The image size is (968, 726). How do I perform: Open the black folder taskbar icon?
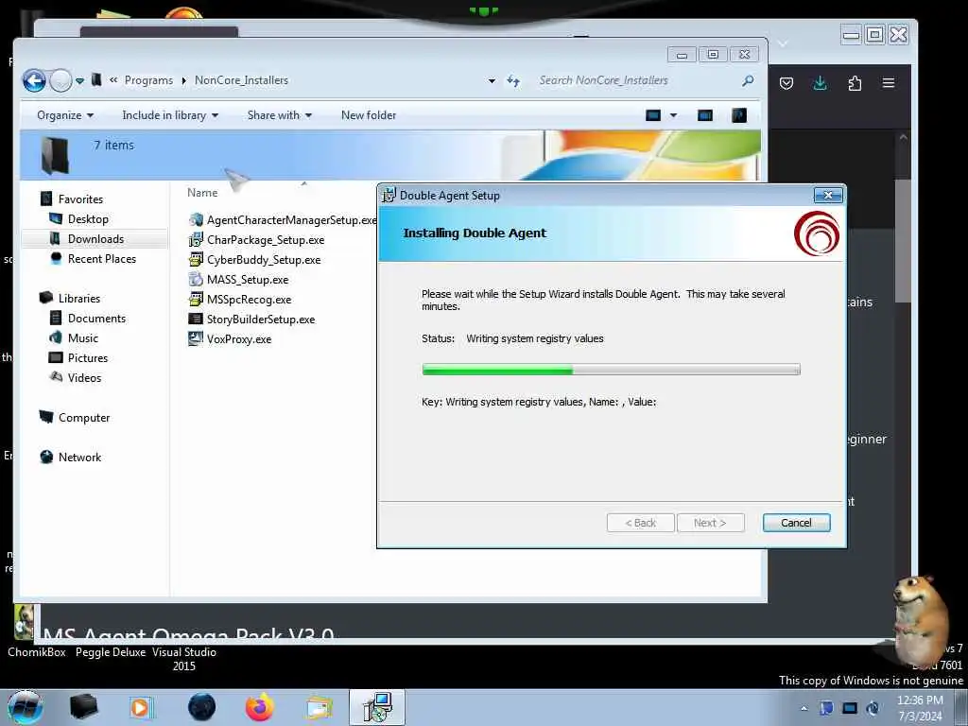coord(83,707)
